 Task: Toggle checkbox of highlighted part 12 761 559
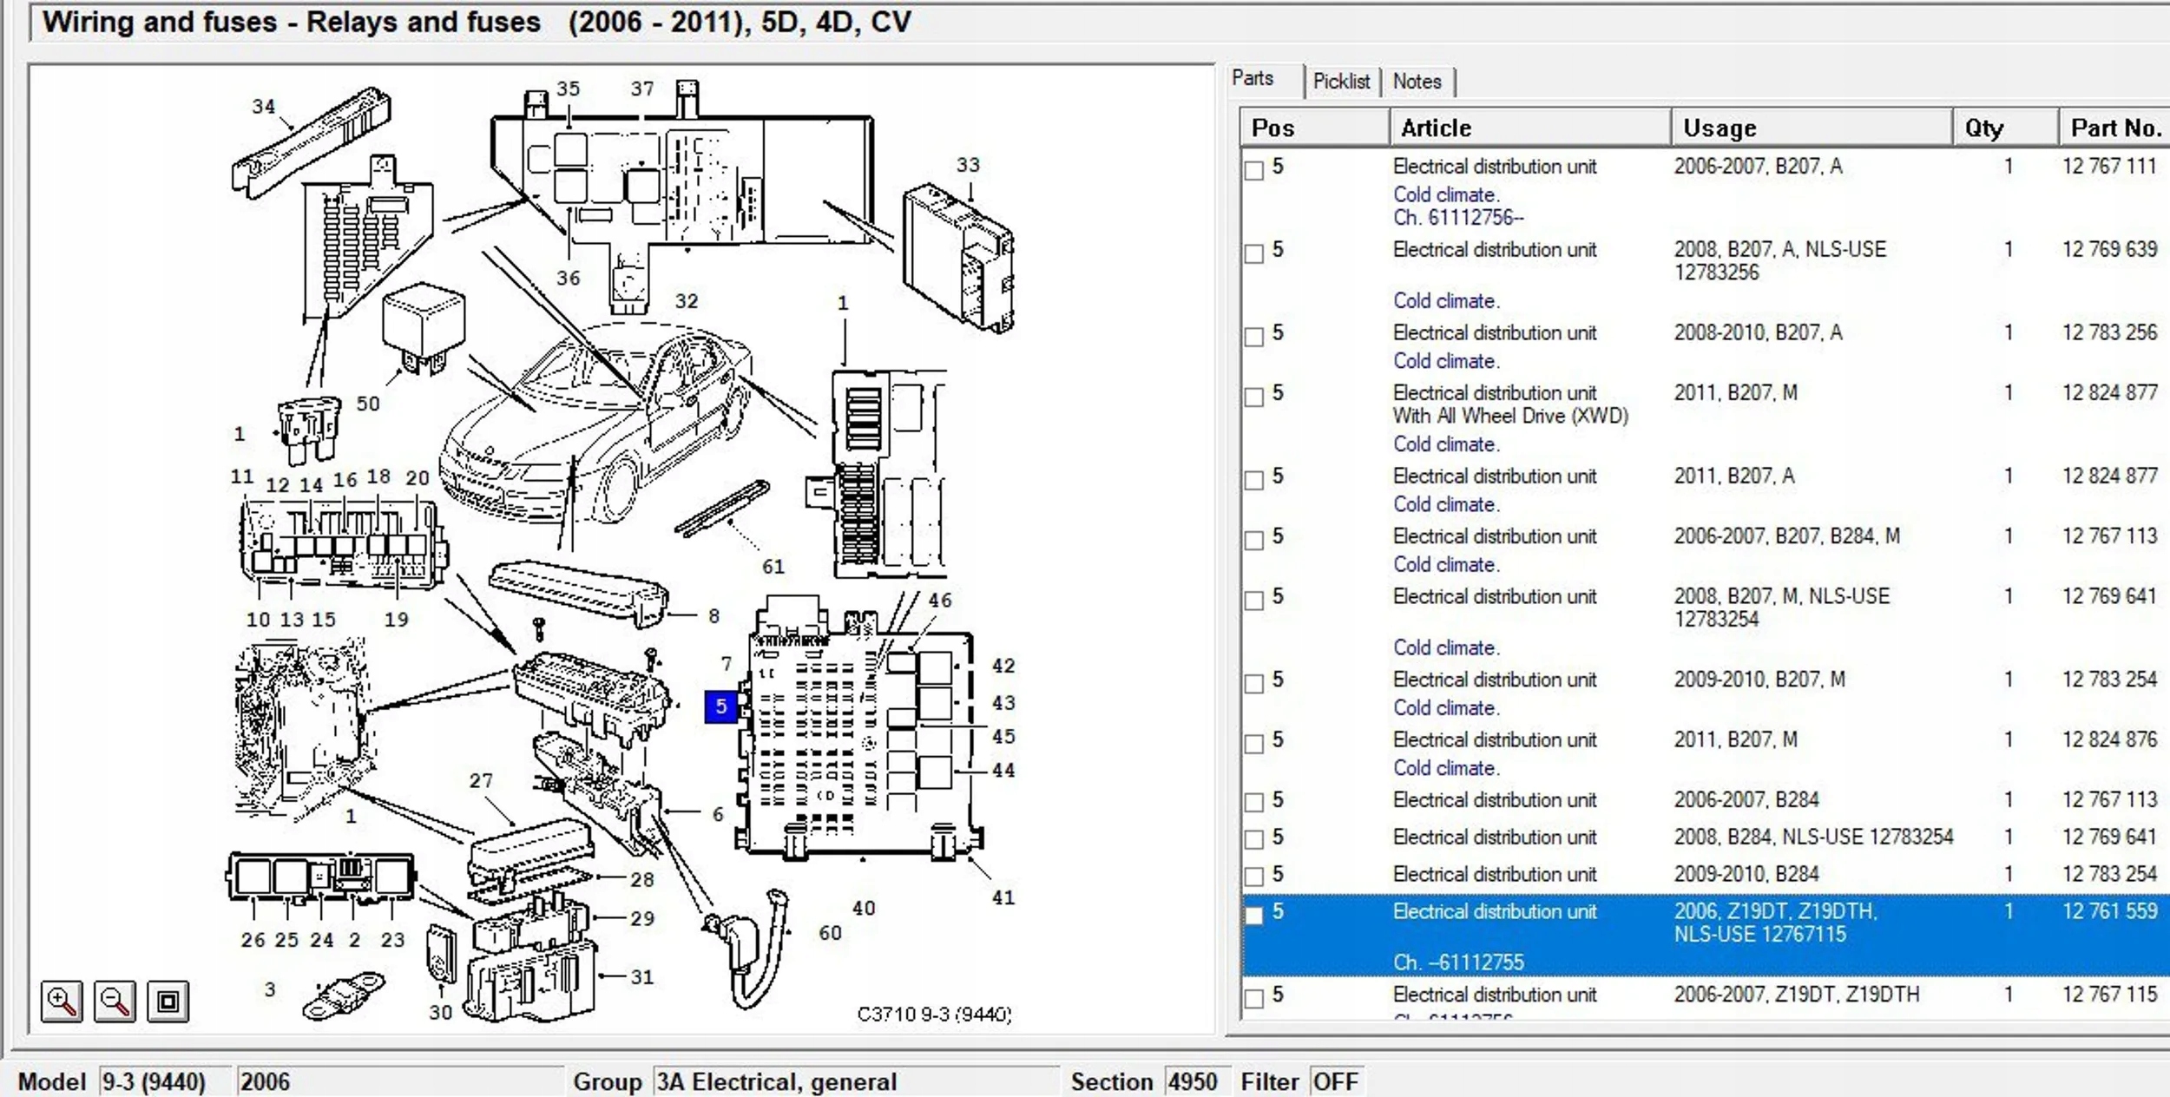click(1253, 915)
